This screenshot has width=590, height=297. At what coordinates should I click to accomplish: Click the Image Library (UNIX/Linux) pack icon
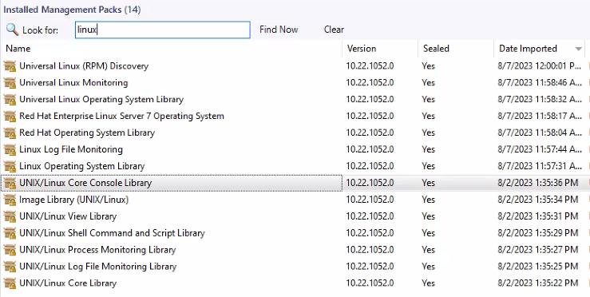point(10,200)
